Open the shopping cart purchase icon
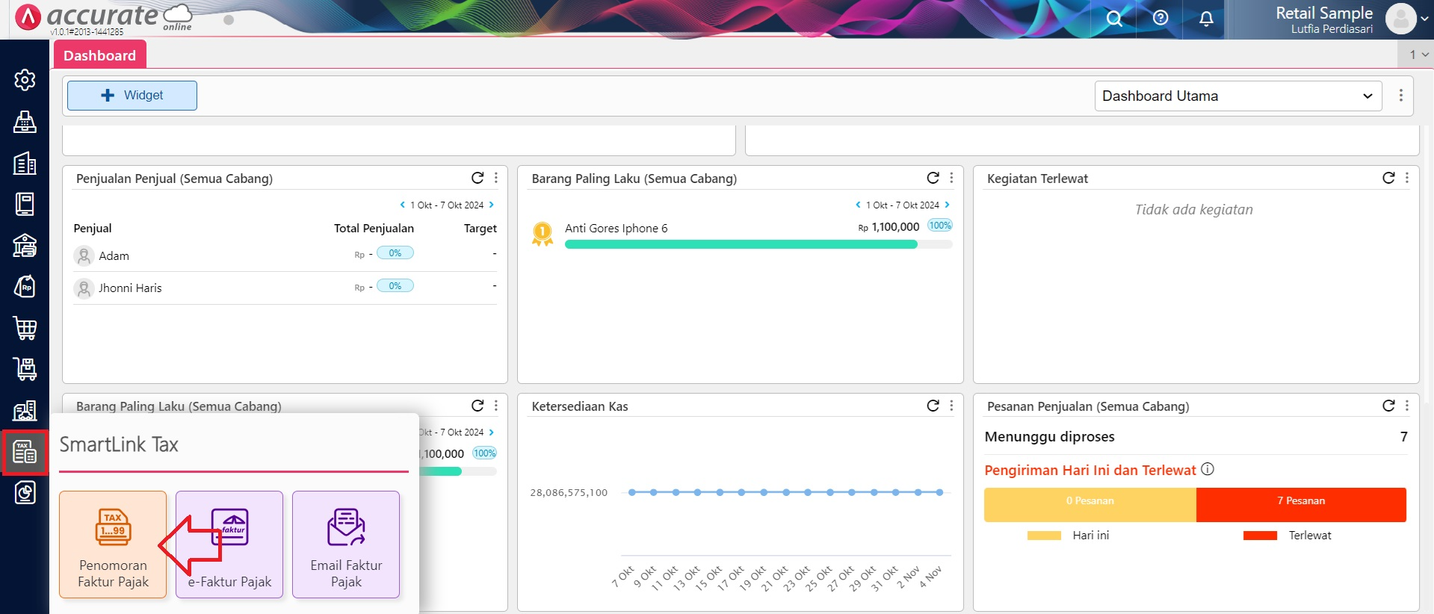The height and width of the screenshot is (614, 1434). click(25, 328)
